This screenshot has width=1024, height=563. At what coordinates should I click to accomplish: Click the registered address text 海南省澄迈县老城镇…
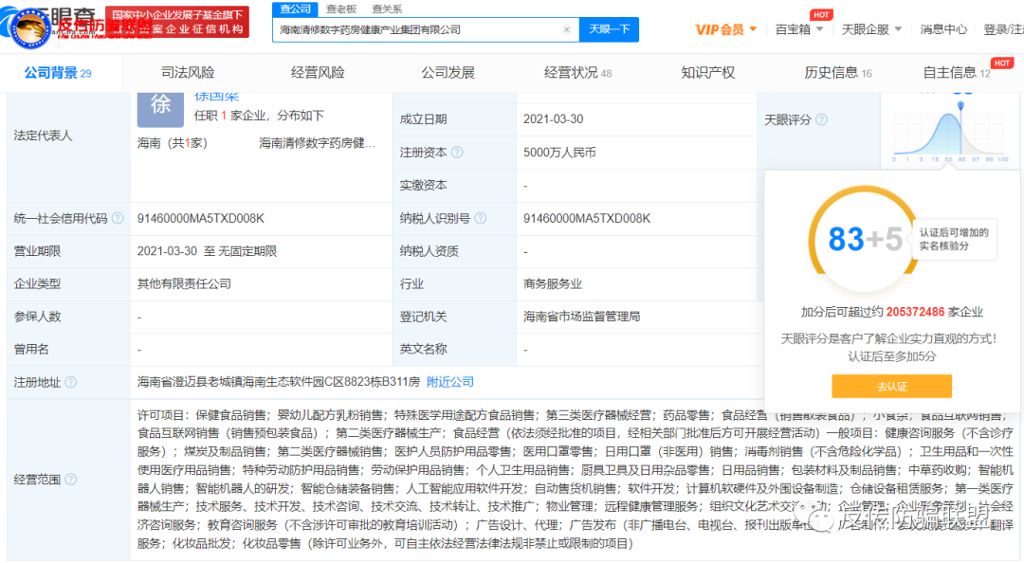[278, 382]
